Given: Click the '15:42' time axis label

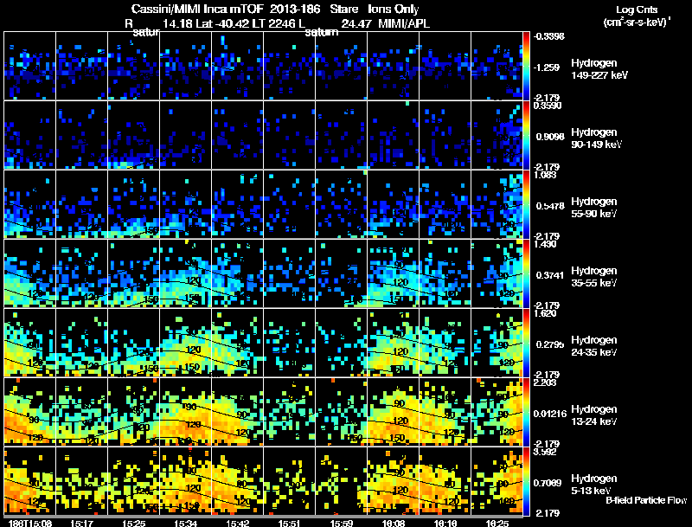Looking at the screenshot, I should click(x=237, y=523).
